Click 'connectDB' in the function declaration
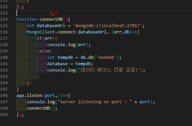 (x=51, y=19)
